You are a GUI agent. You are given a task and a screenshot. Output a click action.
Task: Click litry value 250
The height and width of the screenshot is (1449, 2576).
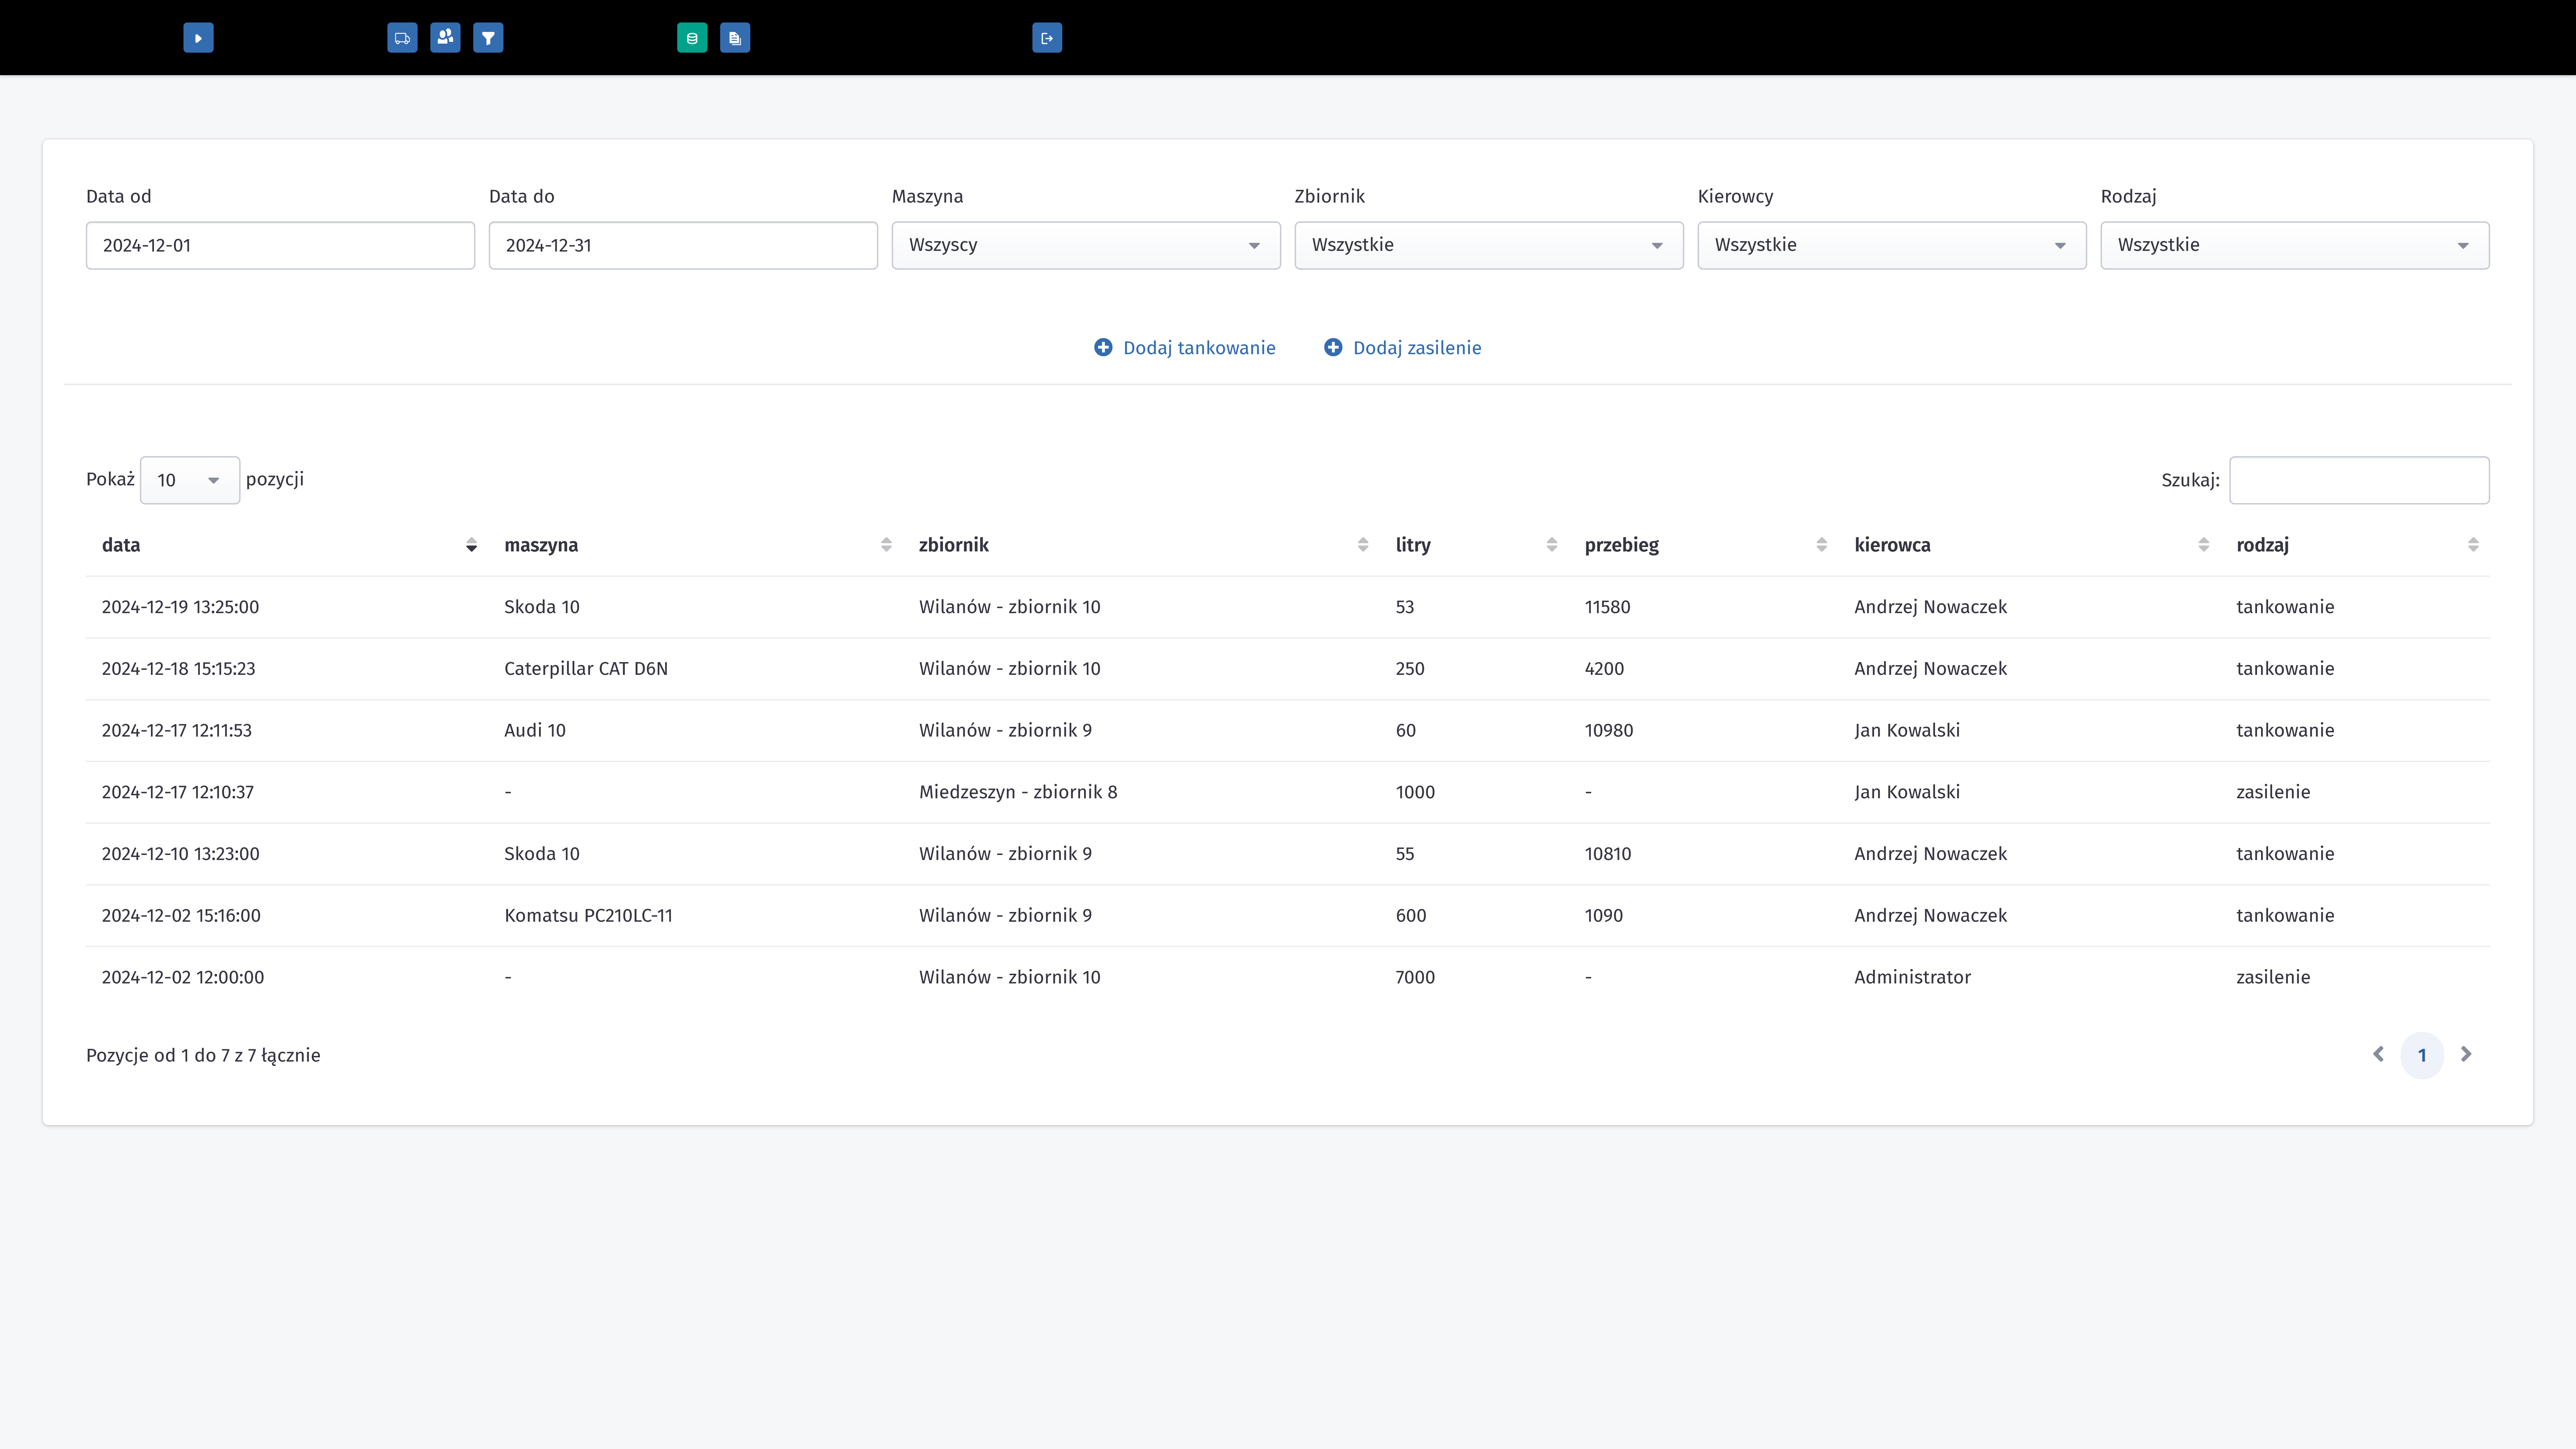click(x=1410, y=669)
